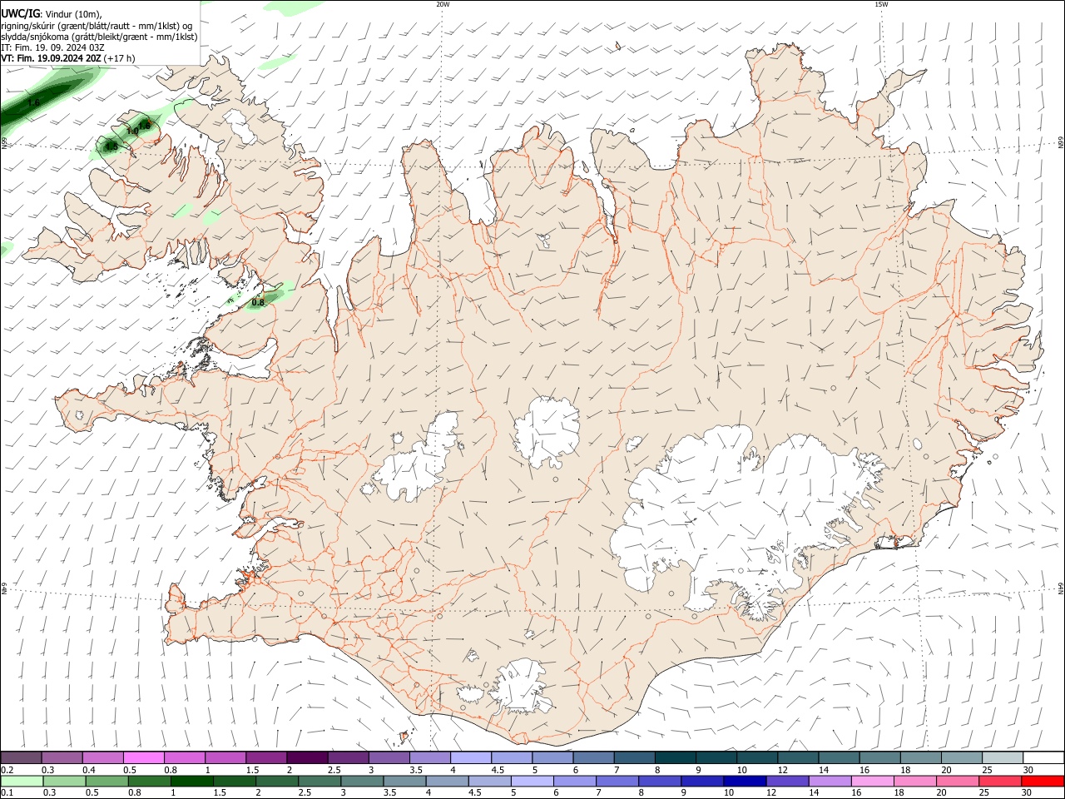
Task: Click the 'rigning/skúrir' rain legend description line
Action: (96, 26)
